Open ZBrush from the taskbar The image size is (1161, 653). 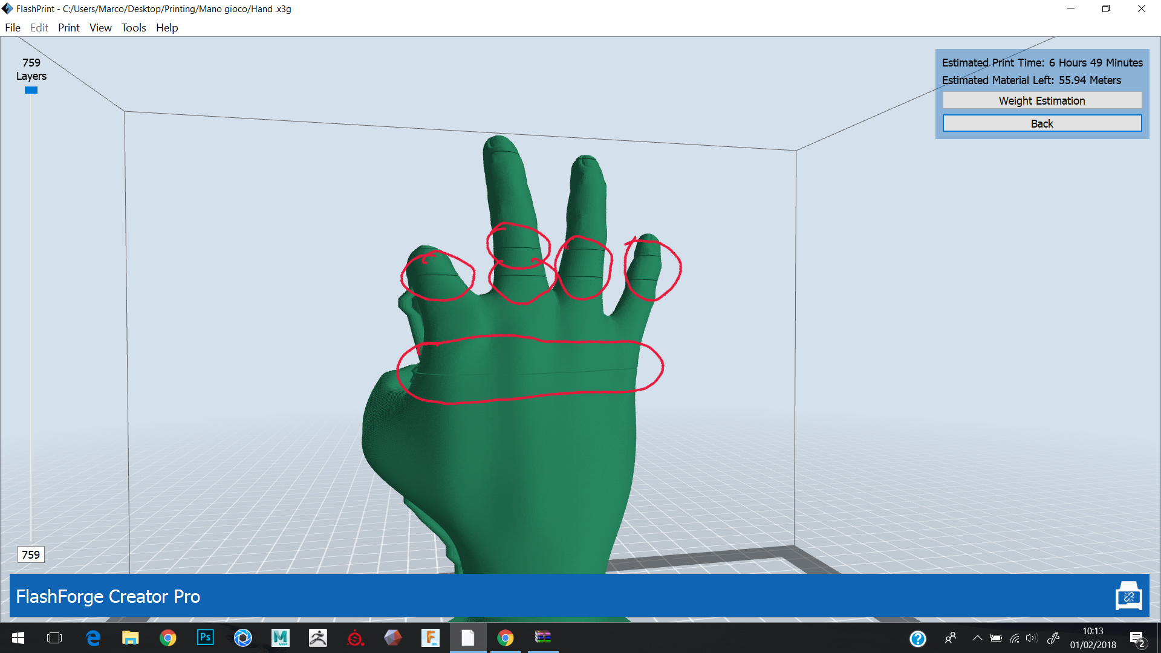click(317, 637)
